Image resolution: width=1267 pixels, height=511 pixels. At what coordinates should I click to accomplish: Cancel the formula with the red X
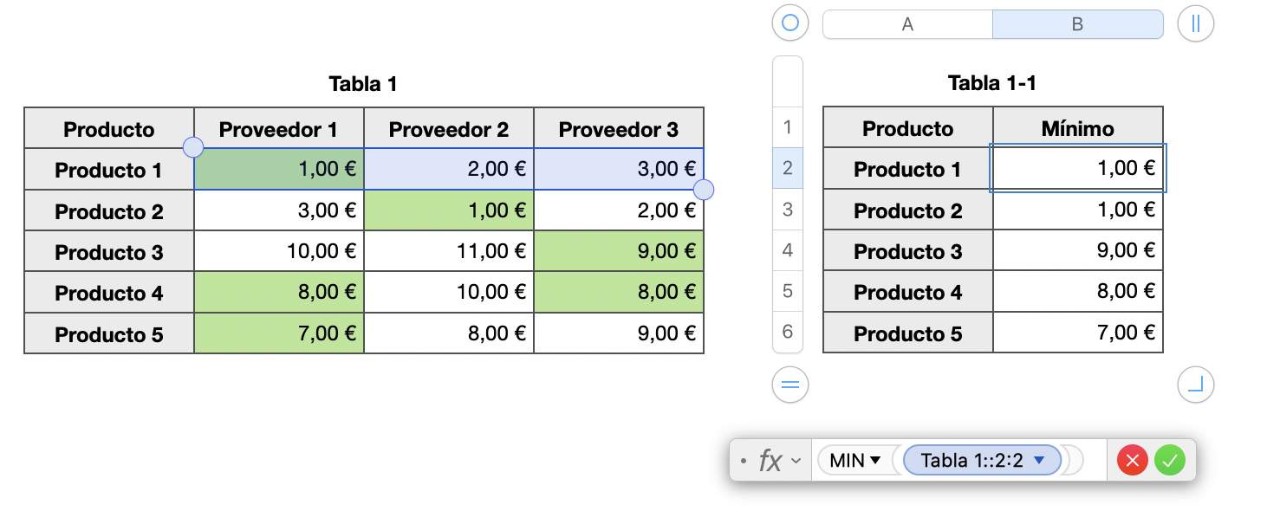(1133, 460)
